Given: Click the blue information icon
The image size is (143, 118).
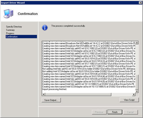Looking at the screenshot, I should [45, 27].
